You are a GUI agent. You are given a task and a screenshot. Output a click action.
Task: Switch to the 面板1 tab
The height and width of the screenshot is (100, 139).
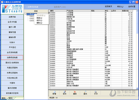click(x=4, y=98)
